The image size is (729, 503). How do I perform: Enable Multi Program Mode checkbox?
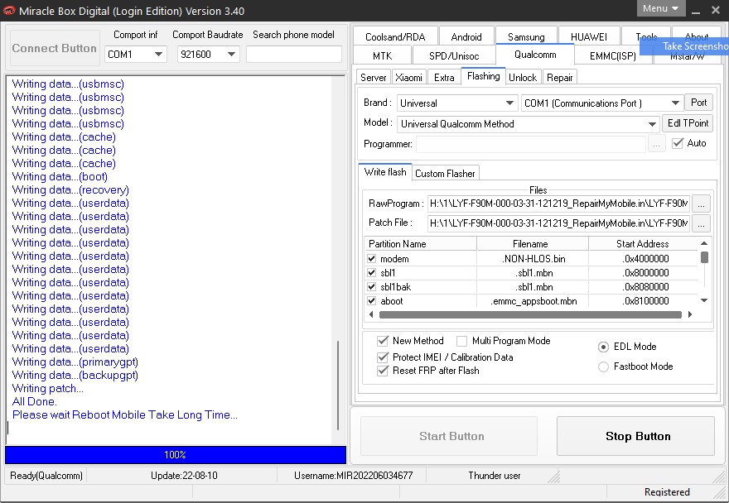[x=461, y=342]
